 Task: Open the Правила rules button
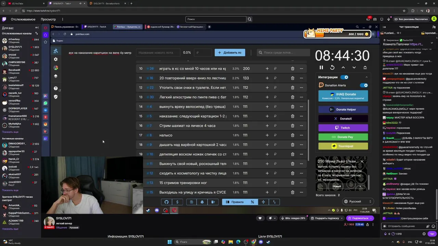pyautogui.click(x=235, y=202)
